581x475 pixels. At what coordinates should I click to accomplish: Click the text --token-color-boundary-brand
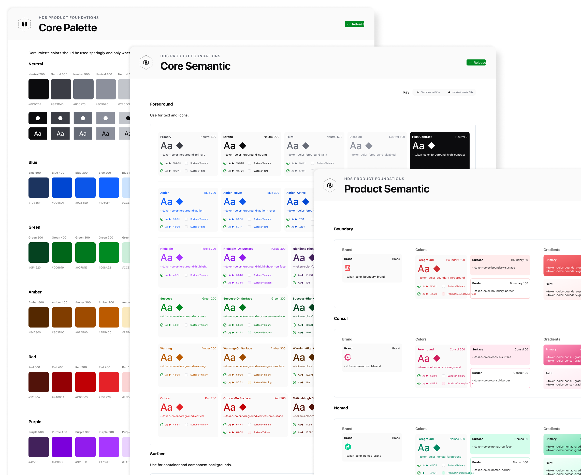(x=364, y=277)
